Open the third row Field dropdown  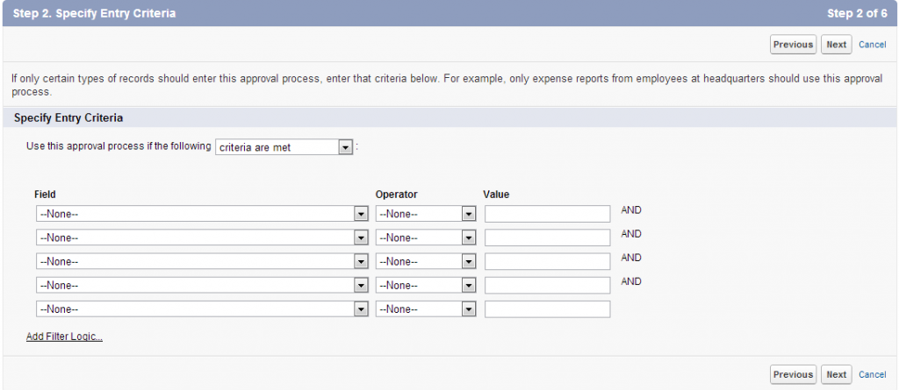coord(202,262)
